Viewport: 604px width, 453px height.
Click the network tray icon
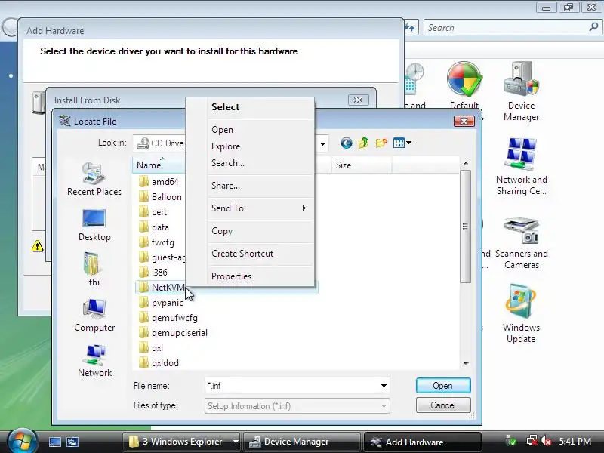[532, 442]
